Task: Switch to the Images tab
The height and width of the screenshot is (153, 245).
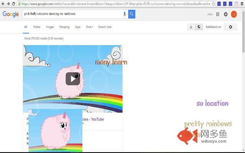Action: (50, 27)
